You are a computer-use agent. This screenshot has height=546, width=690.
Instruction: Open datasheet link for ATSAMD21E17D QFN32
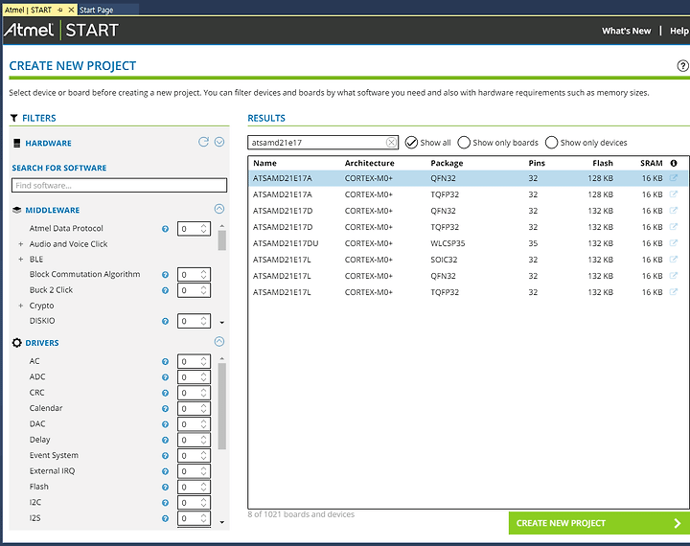pos(674,211)
